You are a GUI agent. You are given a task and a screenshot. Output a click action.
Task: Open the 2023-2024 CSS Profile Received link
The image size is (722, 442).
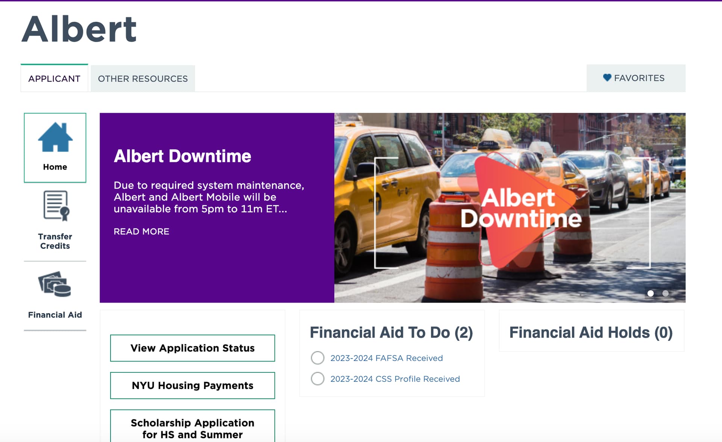coord(394,379)
